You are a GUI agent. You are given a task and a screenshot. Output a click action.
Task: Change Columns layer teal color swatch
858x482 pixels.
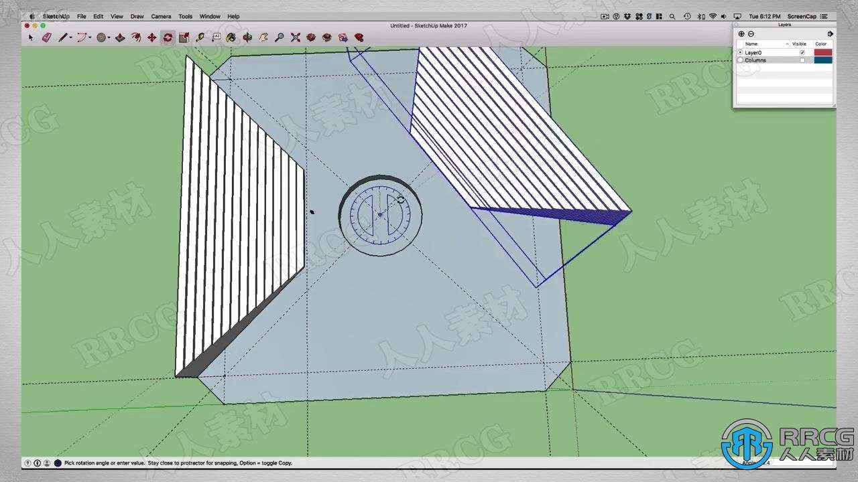(823, 60)
